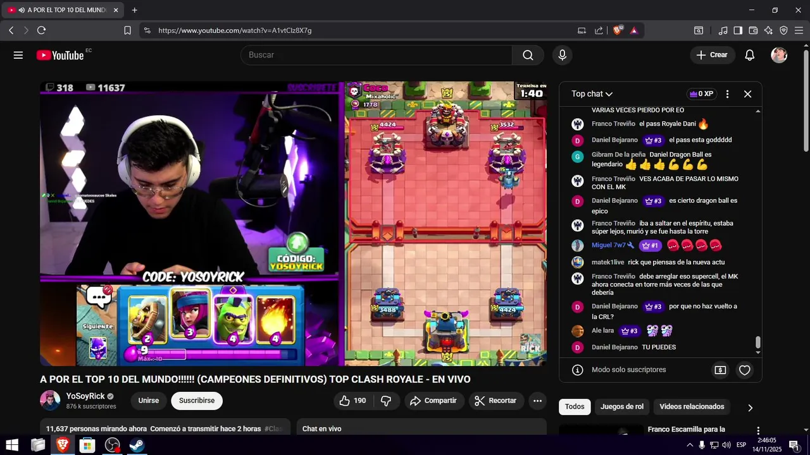Click the Compartir share button
Viewport: 810px width, 455px height.
click(434, 401)
